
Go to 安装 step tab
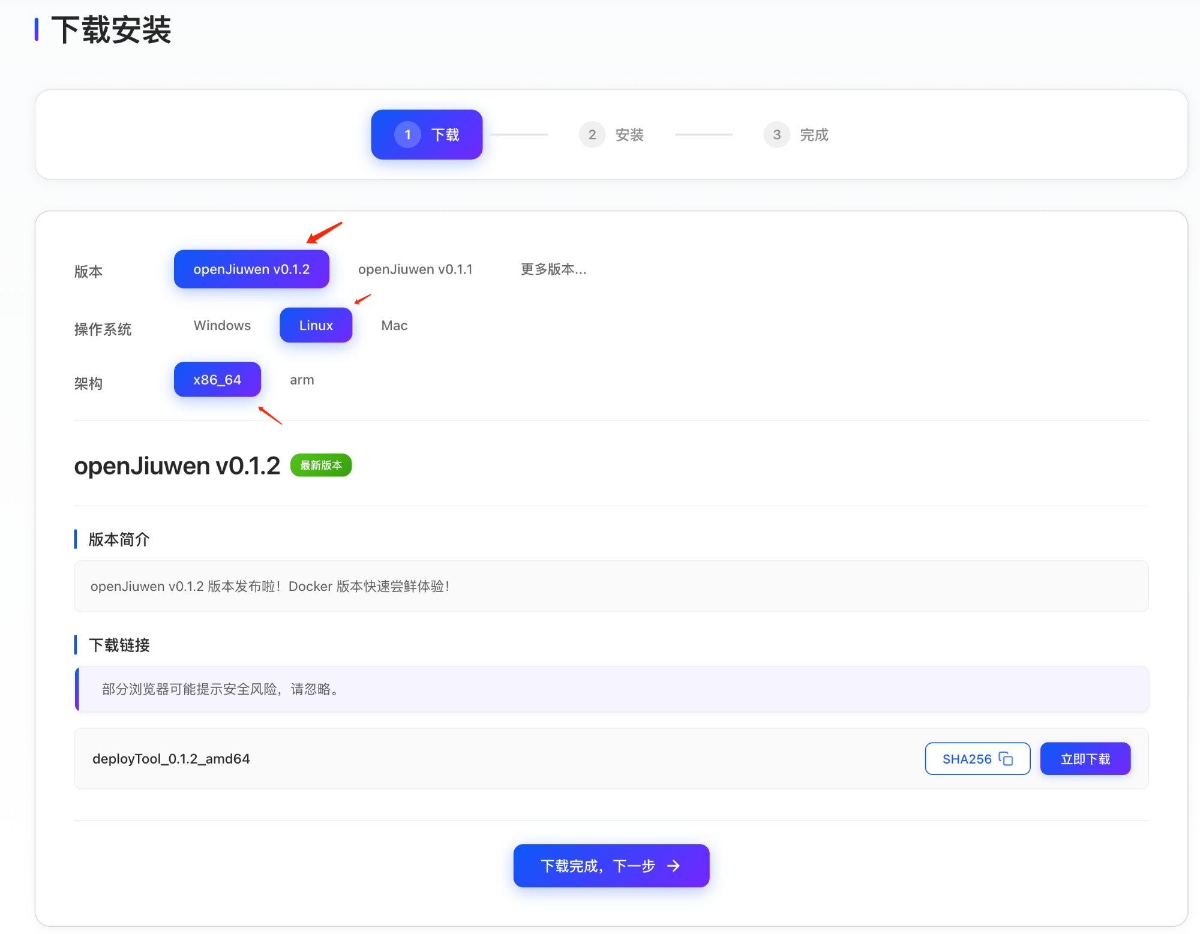629,134
